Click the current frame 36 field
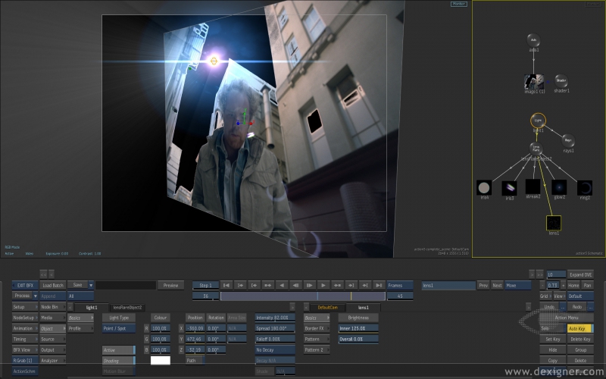606x379 pixels. point(205,296)
